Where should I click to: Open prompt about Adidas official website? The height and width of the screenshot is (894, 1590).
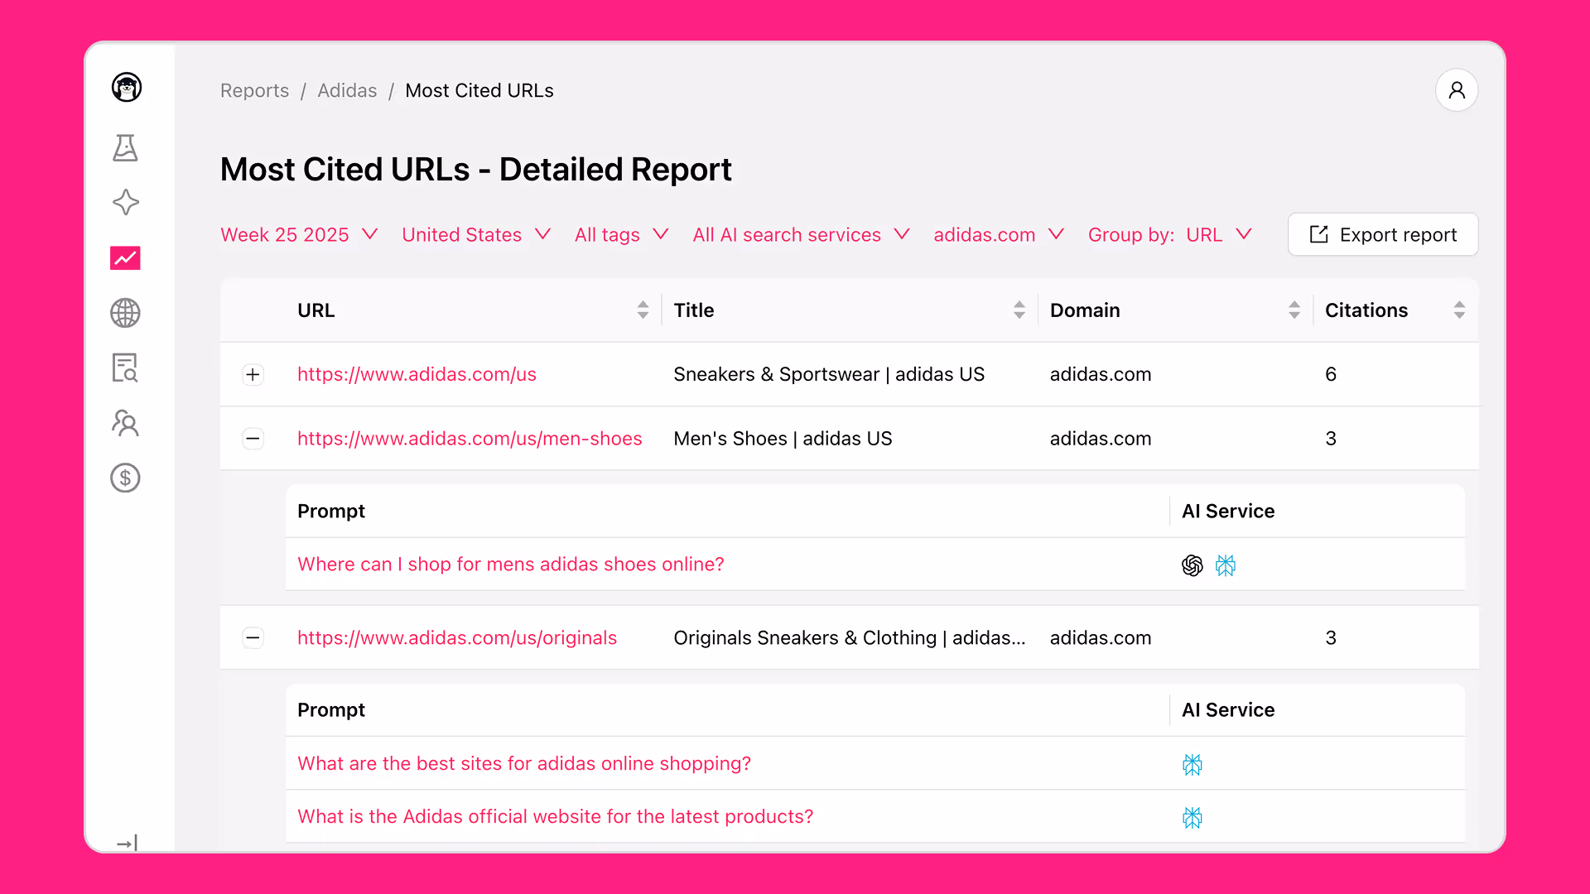[x=556, y=816]
